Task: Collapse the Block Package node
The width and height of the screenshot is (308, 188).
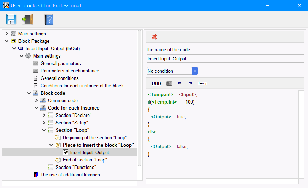Action: point(7,41)
